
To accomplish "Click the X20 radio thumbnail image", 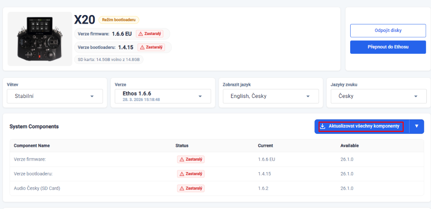I will point(40,39).
